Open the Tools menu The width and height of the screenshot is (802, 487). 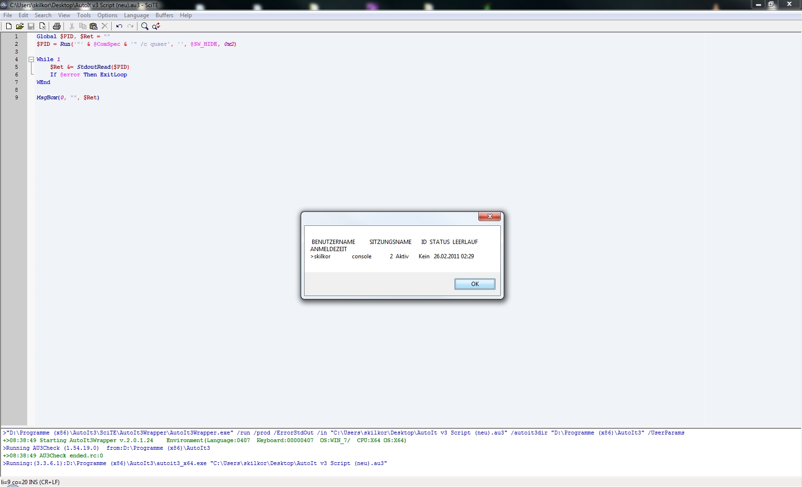84,15
